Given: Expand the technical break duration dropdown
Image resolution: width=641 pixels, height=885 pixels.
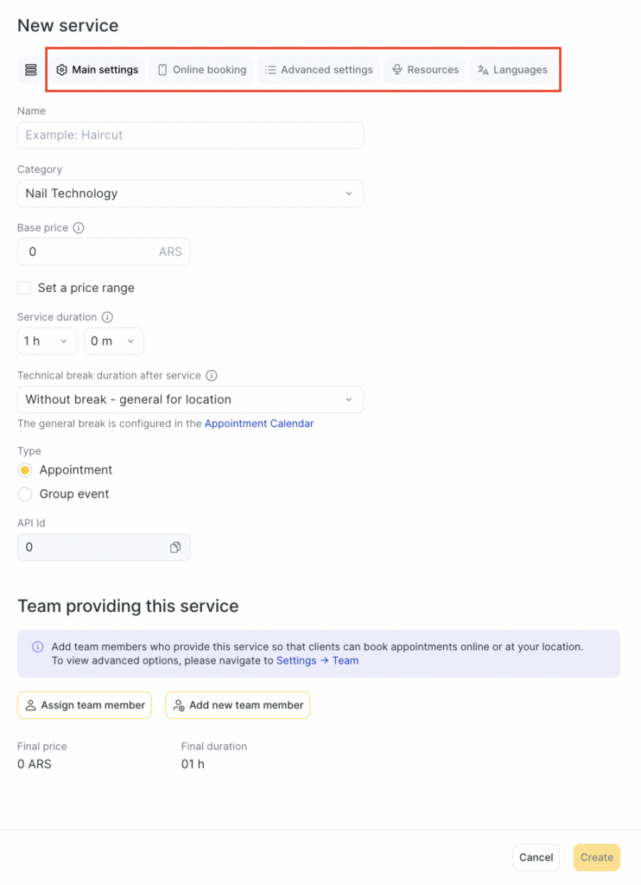Looking at the screenshot, I should point(190,399).
